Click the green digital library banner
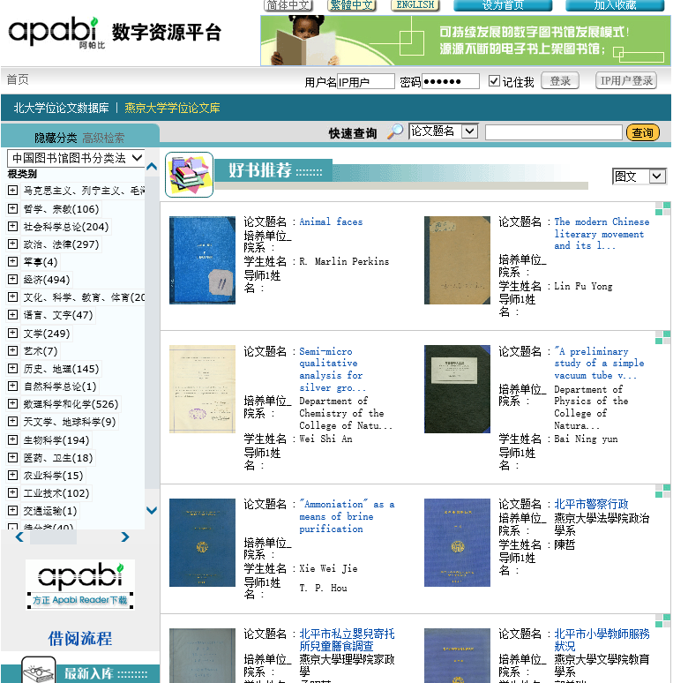Image resolution: width=673 pixels, height=683 pixels. coord(466,41)
